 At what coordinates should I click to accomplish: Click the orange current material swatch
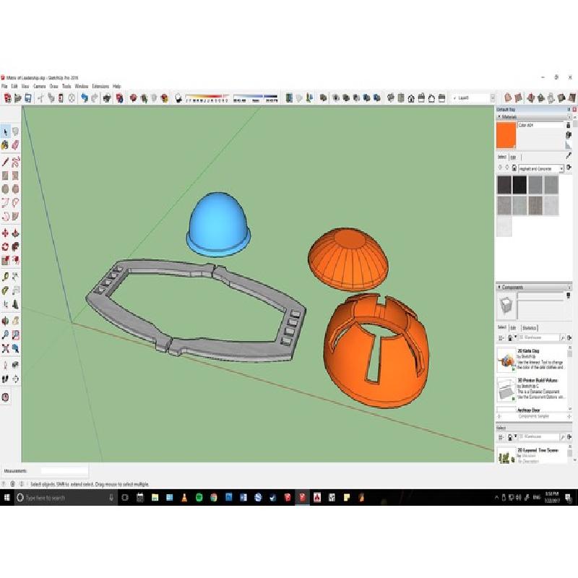(x=506, y=135)
